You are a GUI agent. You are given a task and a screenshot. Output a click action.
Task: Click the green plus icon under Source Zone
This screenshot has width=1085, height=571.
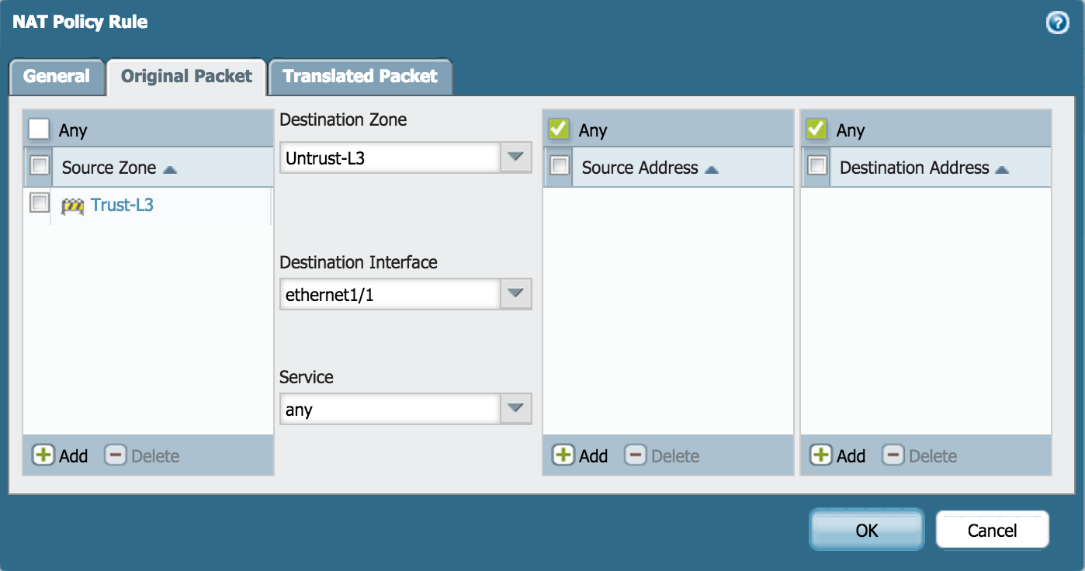click(43, 455)
